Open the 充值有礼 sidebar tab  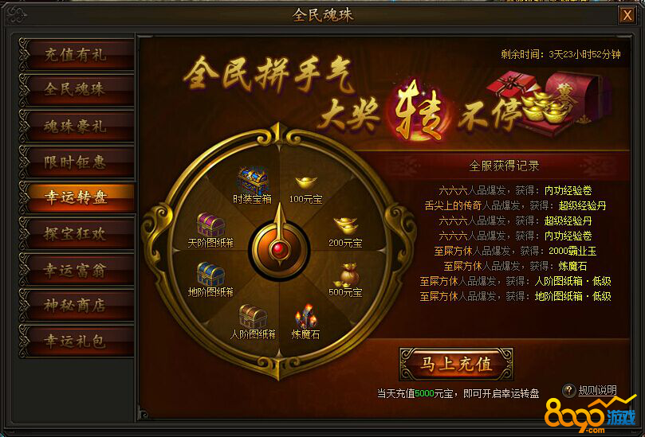pos(77,55)
